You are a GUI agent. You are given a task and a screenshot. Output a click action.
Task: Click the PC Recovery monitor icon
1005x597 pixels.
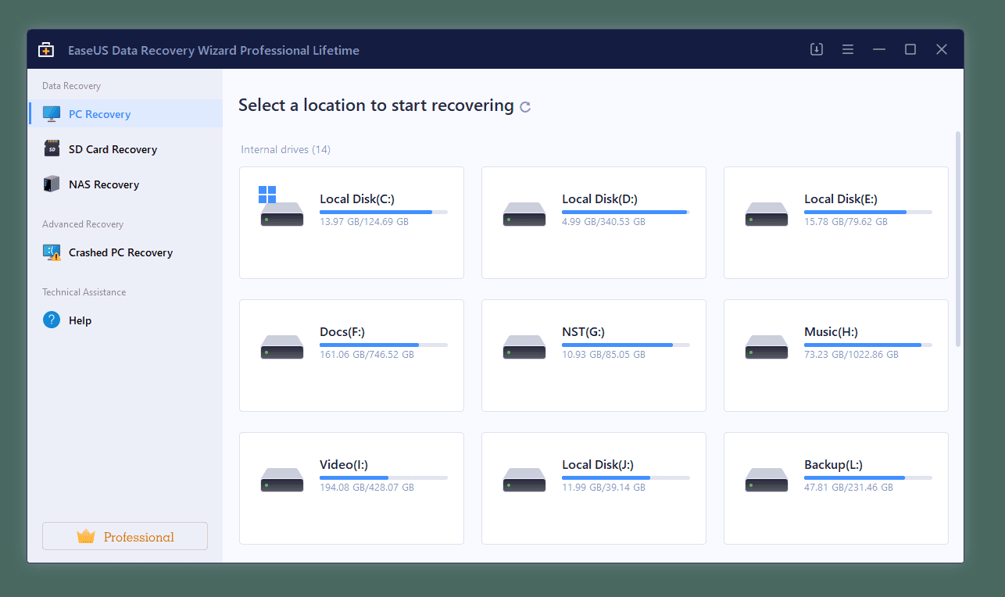52,114
